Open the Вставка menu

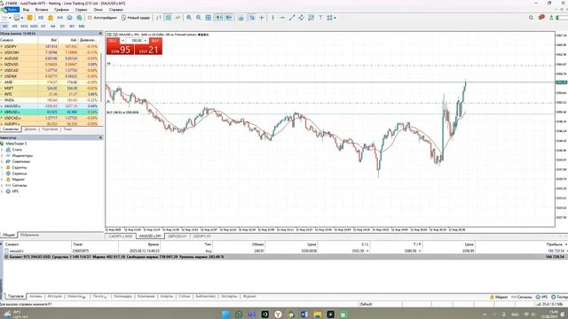(x=42, y=10)
